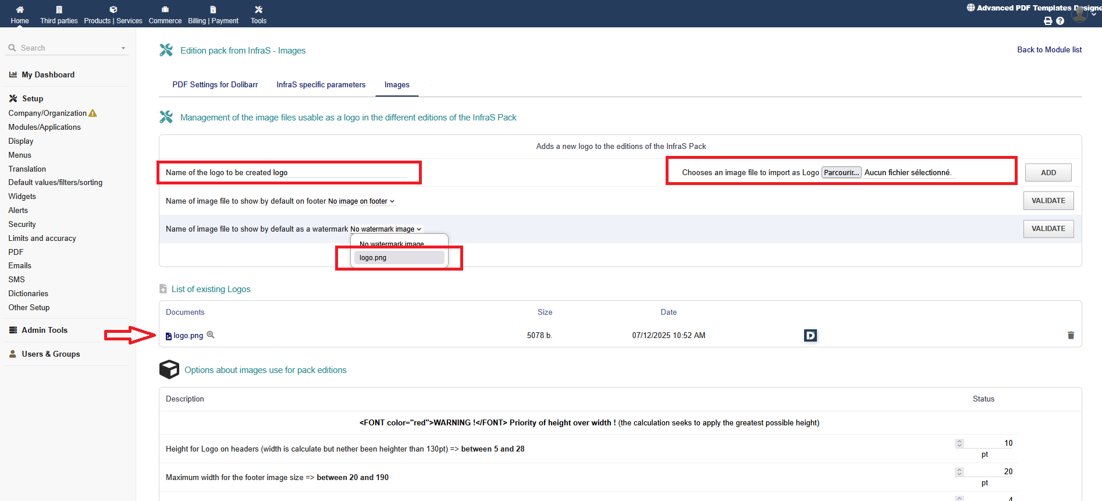Open help via question mark icon
The height and width of the screenshot is (501, 1102).
pos(1060,21)
